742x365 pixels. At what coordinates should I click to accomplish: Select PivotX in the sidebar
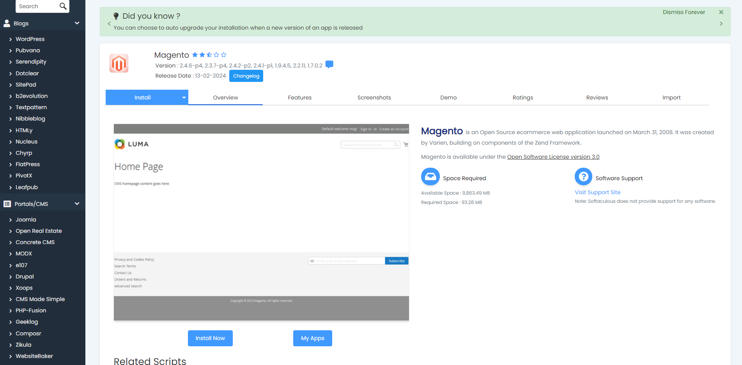click(24, 175)
